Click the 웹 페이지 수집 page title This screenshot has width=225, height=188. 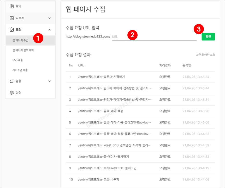85,9
